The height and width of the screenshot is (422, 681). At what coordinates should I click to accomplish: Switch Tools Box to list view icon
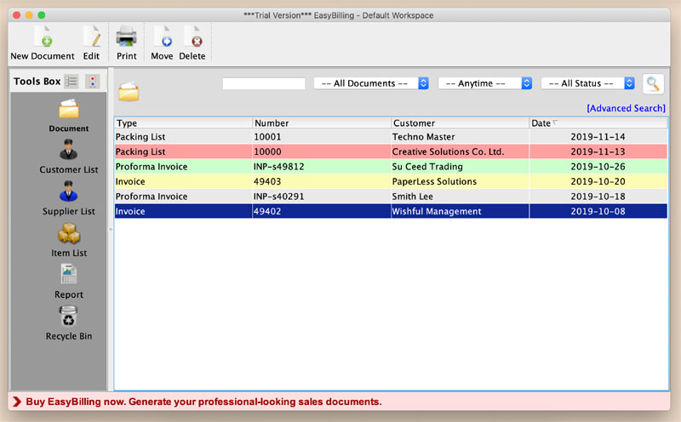72,81
